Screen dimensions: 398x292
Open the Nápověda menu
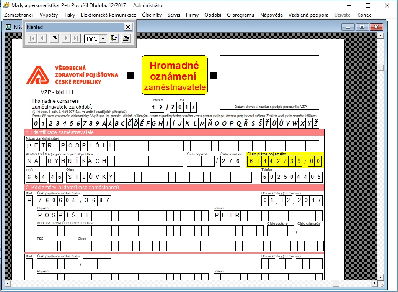click(271, 15)
